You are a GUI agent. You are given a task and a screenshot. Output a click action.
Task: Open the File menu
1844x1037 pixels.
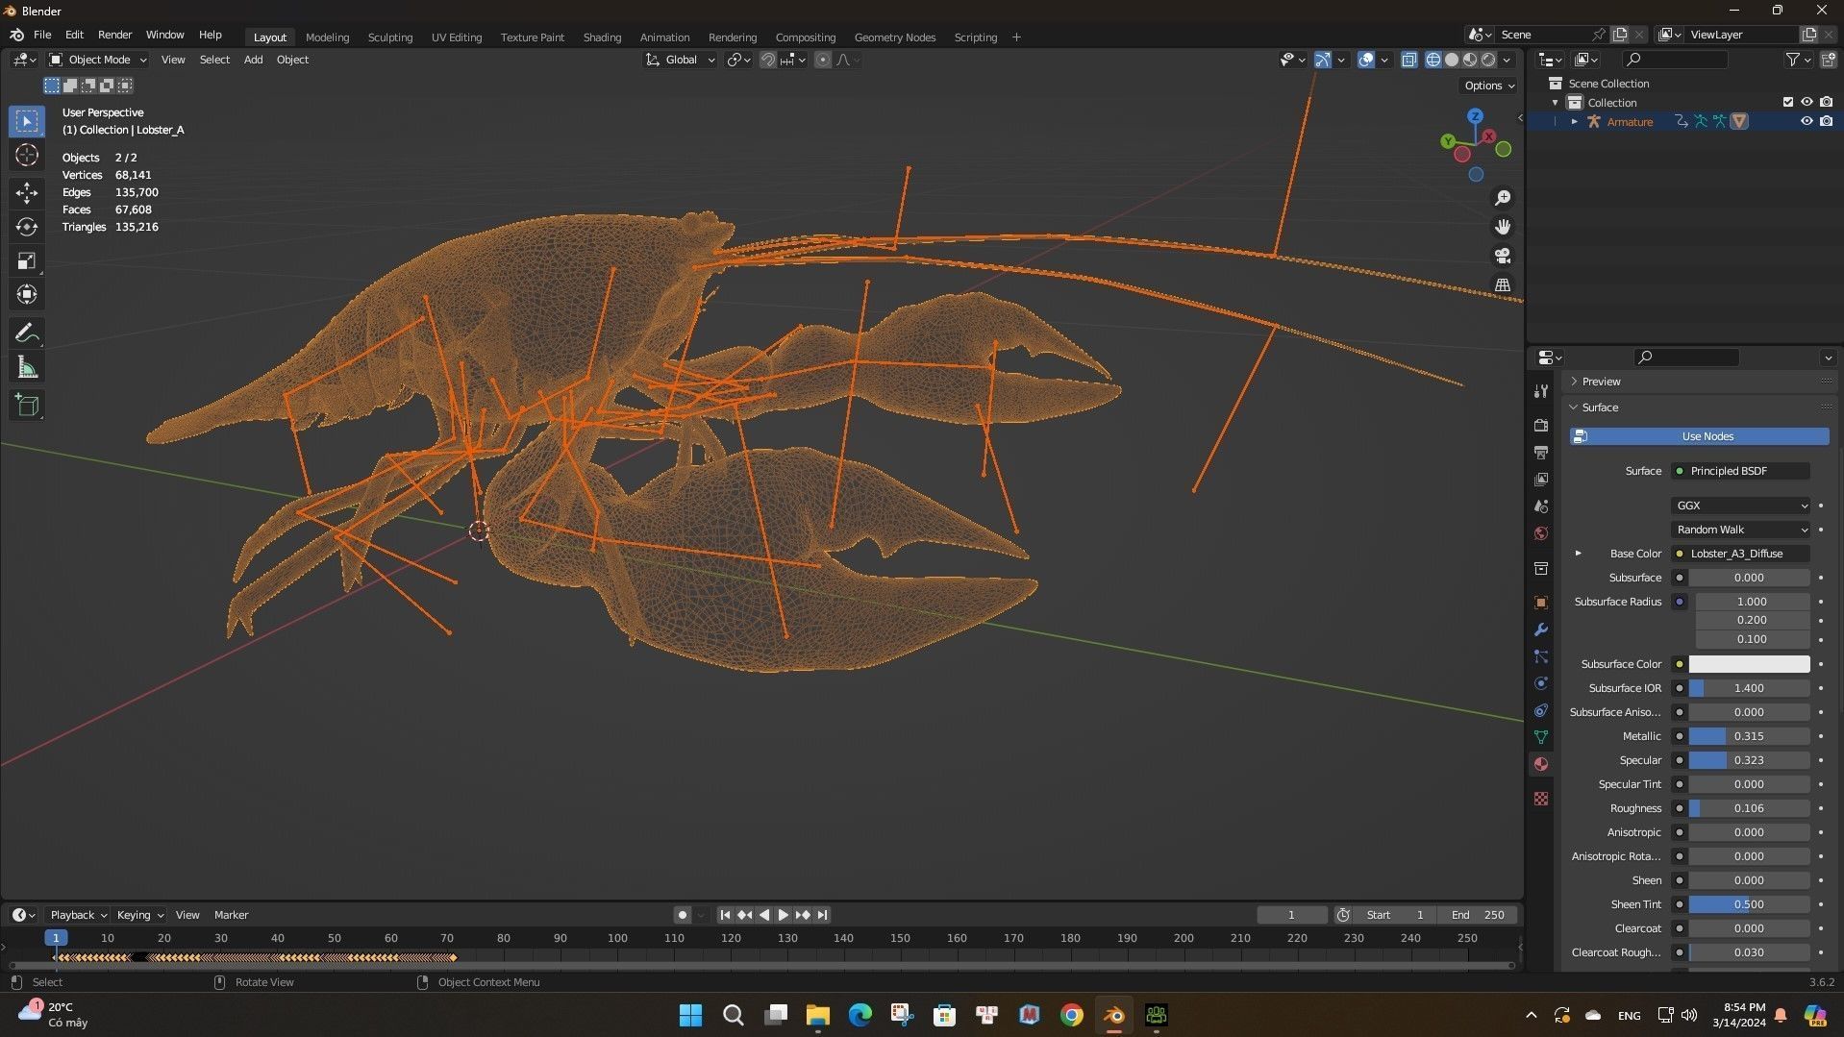click(42, 35)
